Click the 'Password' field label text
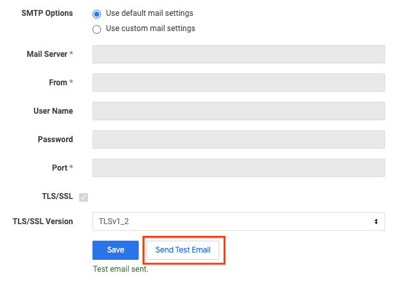 pos(55,140)
